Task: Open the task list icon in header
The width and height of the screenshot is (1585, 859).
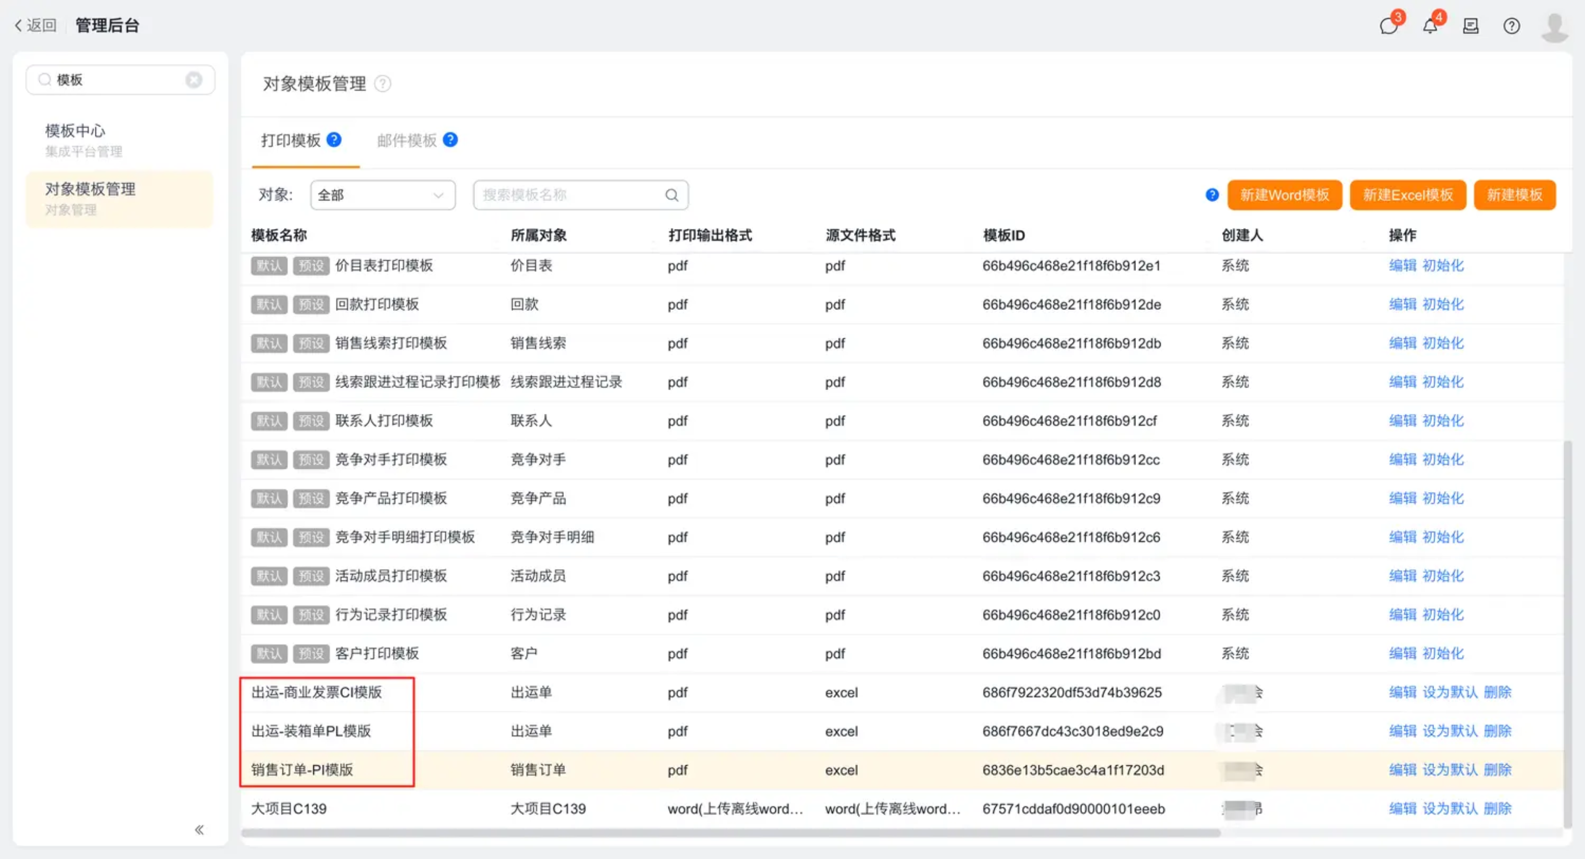Action: tap(1471, 26)
